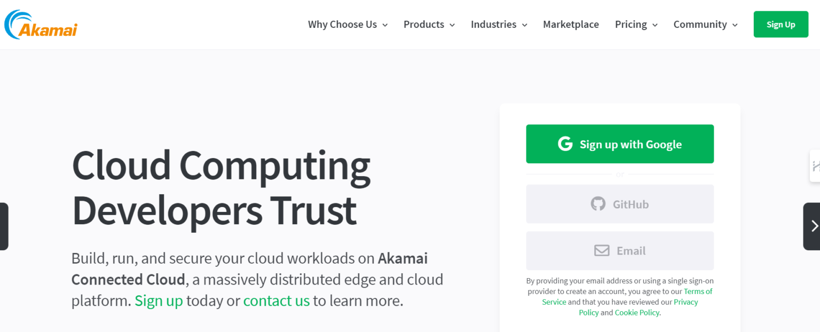Click the widget icon at right edge

click(x=815, y=166)
